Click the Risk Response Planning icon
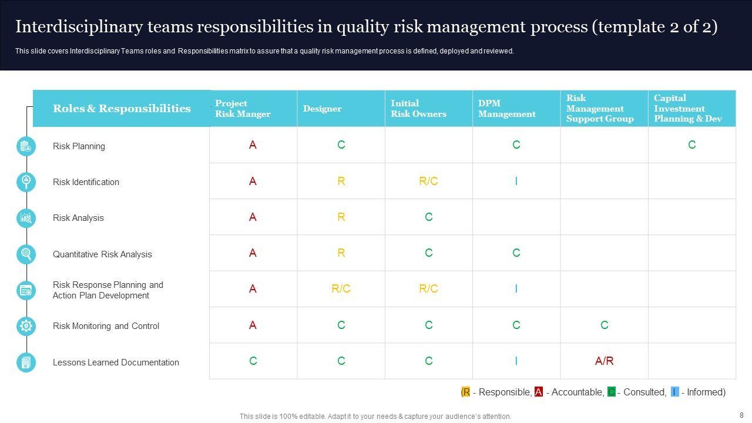This screenshot has width=752, height=423. click(x=26, y=290)
